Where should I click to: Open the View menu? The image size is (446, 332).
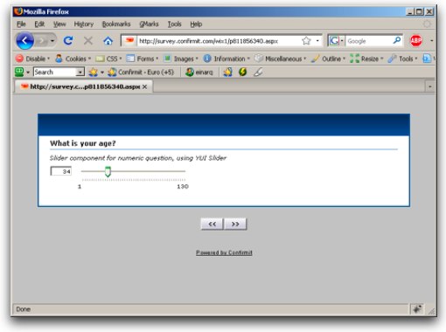(x=59, y=24)
